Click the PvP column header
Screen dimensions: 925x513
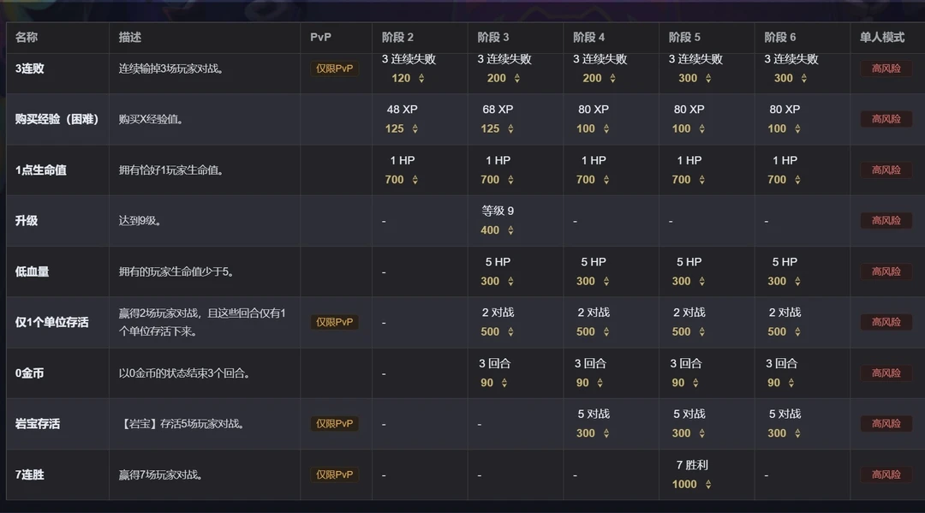[x=320, y=38]
